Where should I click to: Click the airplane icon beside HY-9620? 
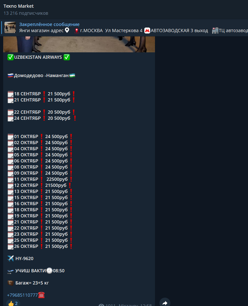pyautogui.click(x=11, y=258)
